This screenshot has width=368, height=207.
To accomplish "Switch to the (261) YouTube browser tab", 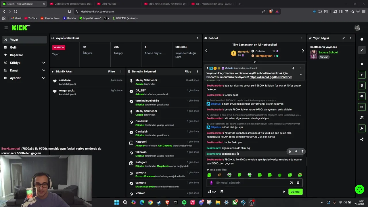I will [x=117, y=4].
